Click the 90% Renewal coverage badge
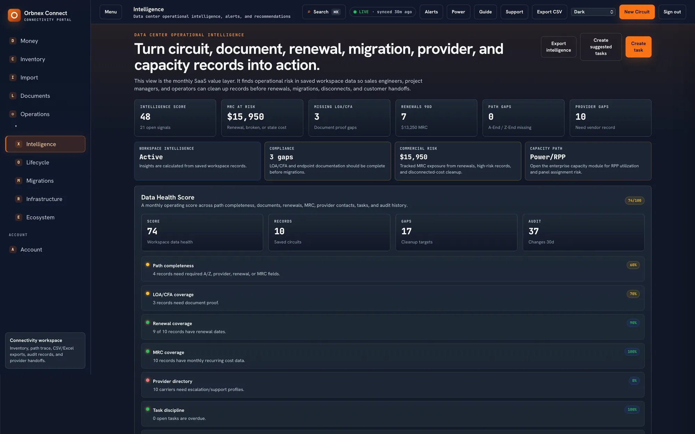Screen dimensions: 695x434 [x=633, y=323]
